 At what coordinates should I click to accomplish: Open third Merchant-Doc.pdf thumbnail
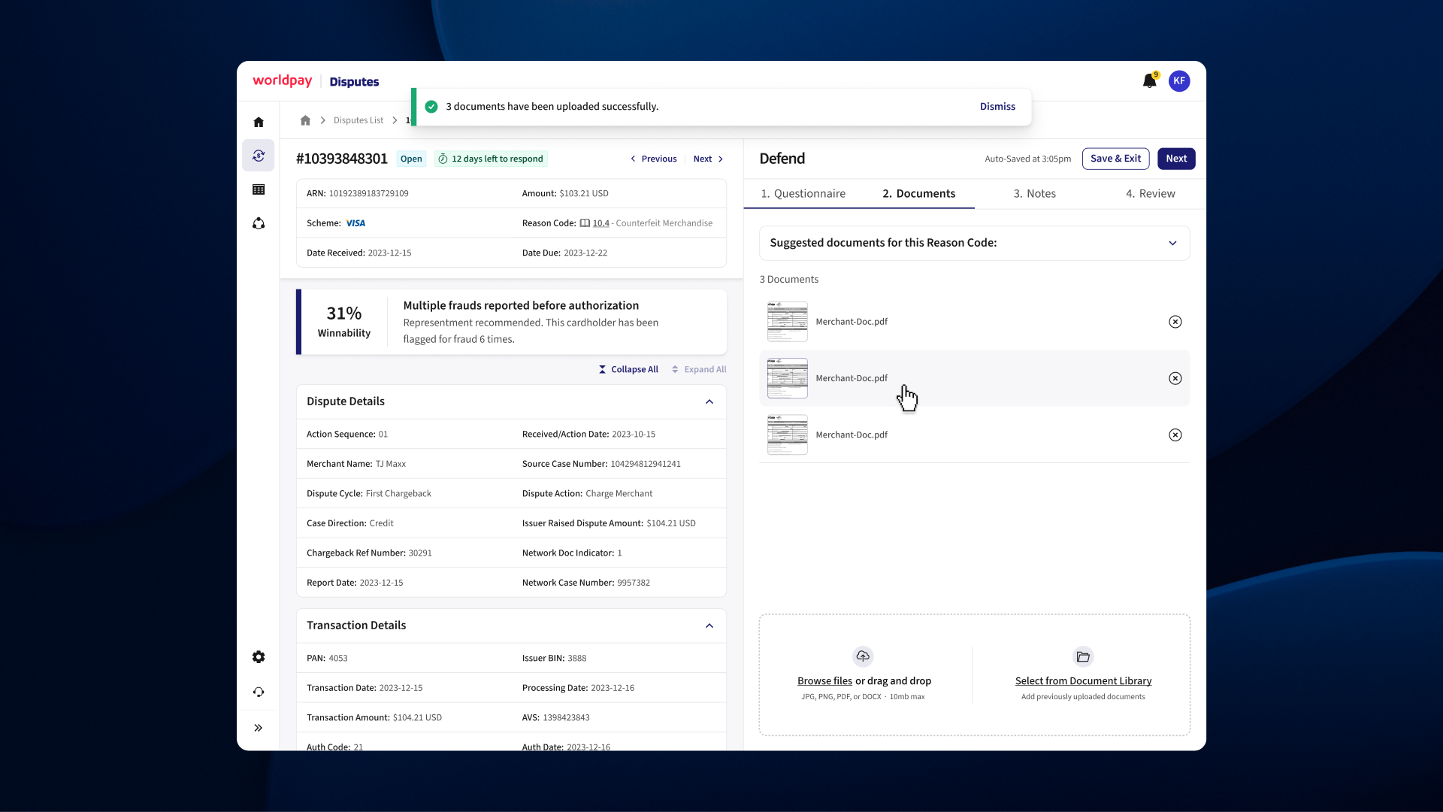tap(787, 435)
